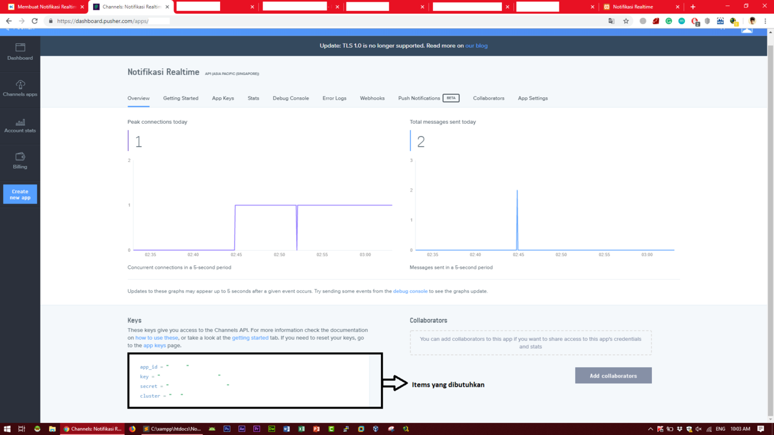774x435 pixels.
Task: Follow the 'how to use these' link
Action: pos(157,338)
